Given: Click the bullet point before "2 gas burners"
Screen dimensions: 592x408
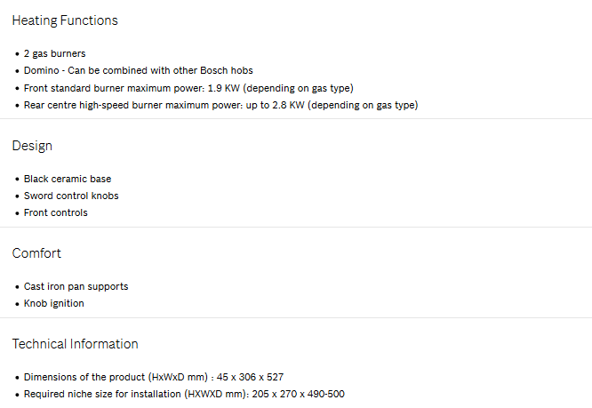Looking at the screenshot, I should pos(17,54).
